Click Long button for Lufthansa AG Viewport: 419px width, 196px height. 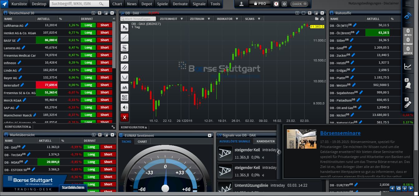(88, 25)
